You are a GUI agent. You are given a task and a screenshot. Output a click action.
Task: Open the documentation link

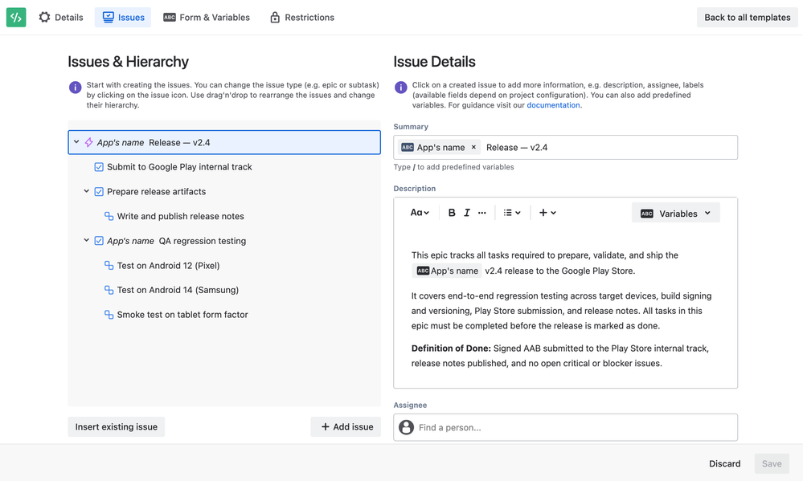(x=553, y=105)
